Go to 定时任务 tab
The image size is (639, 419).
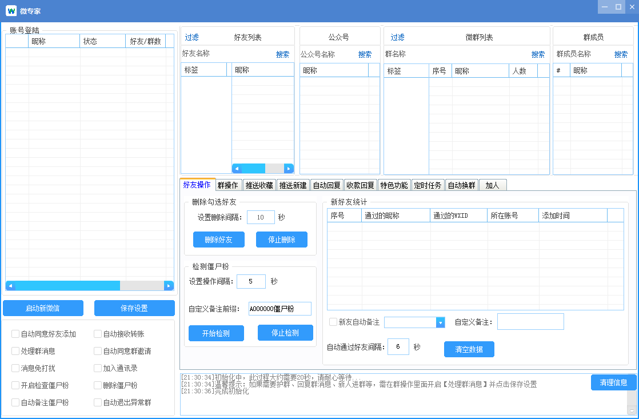click(428, 185)
